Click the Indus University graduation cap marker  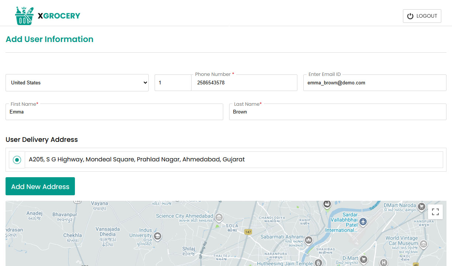tap(158, 237)
